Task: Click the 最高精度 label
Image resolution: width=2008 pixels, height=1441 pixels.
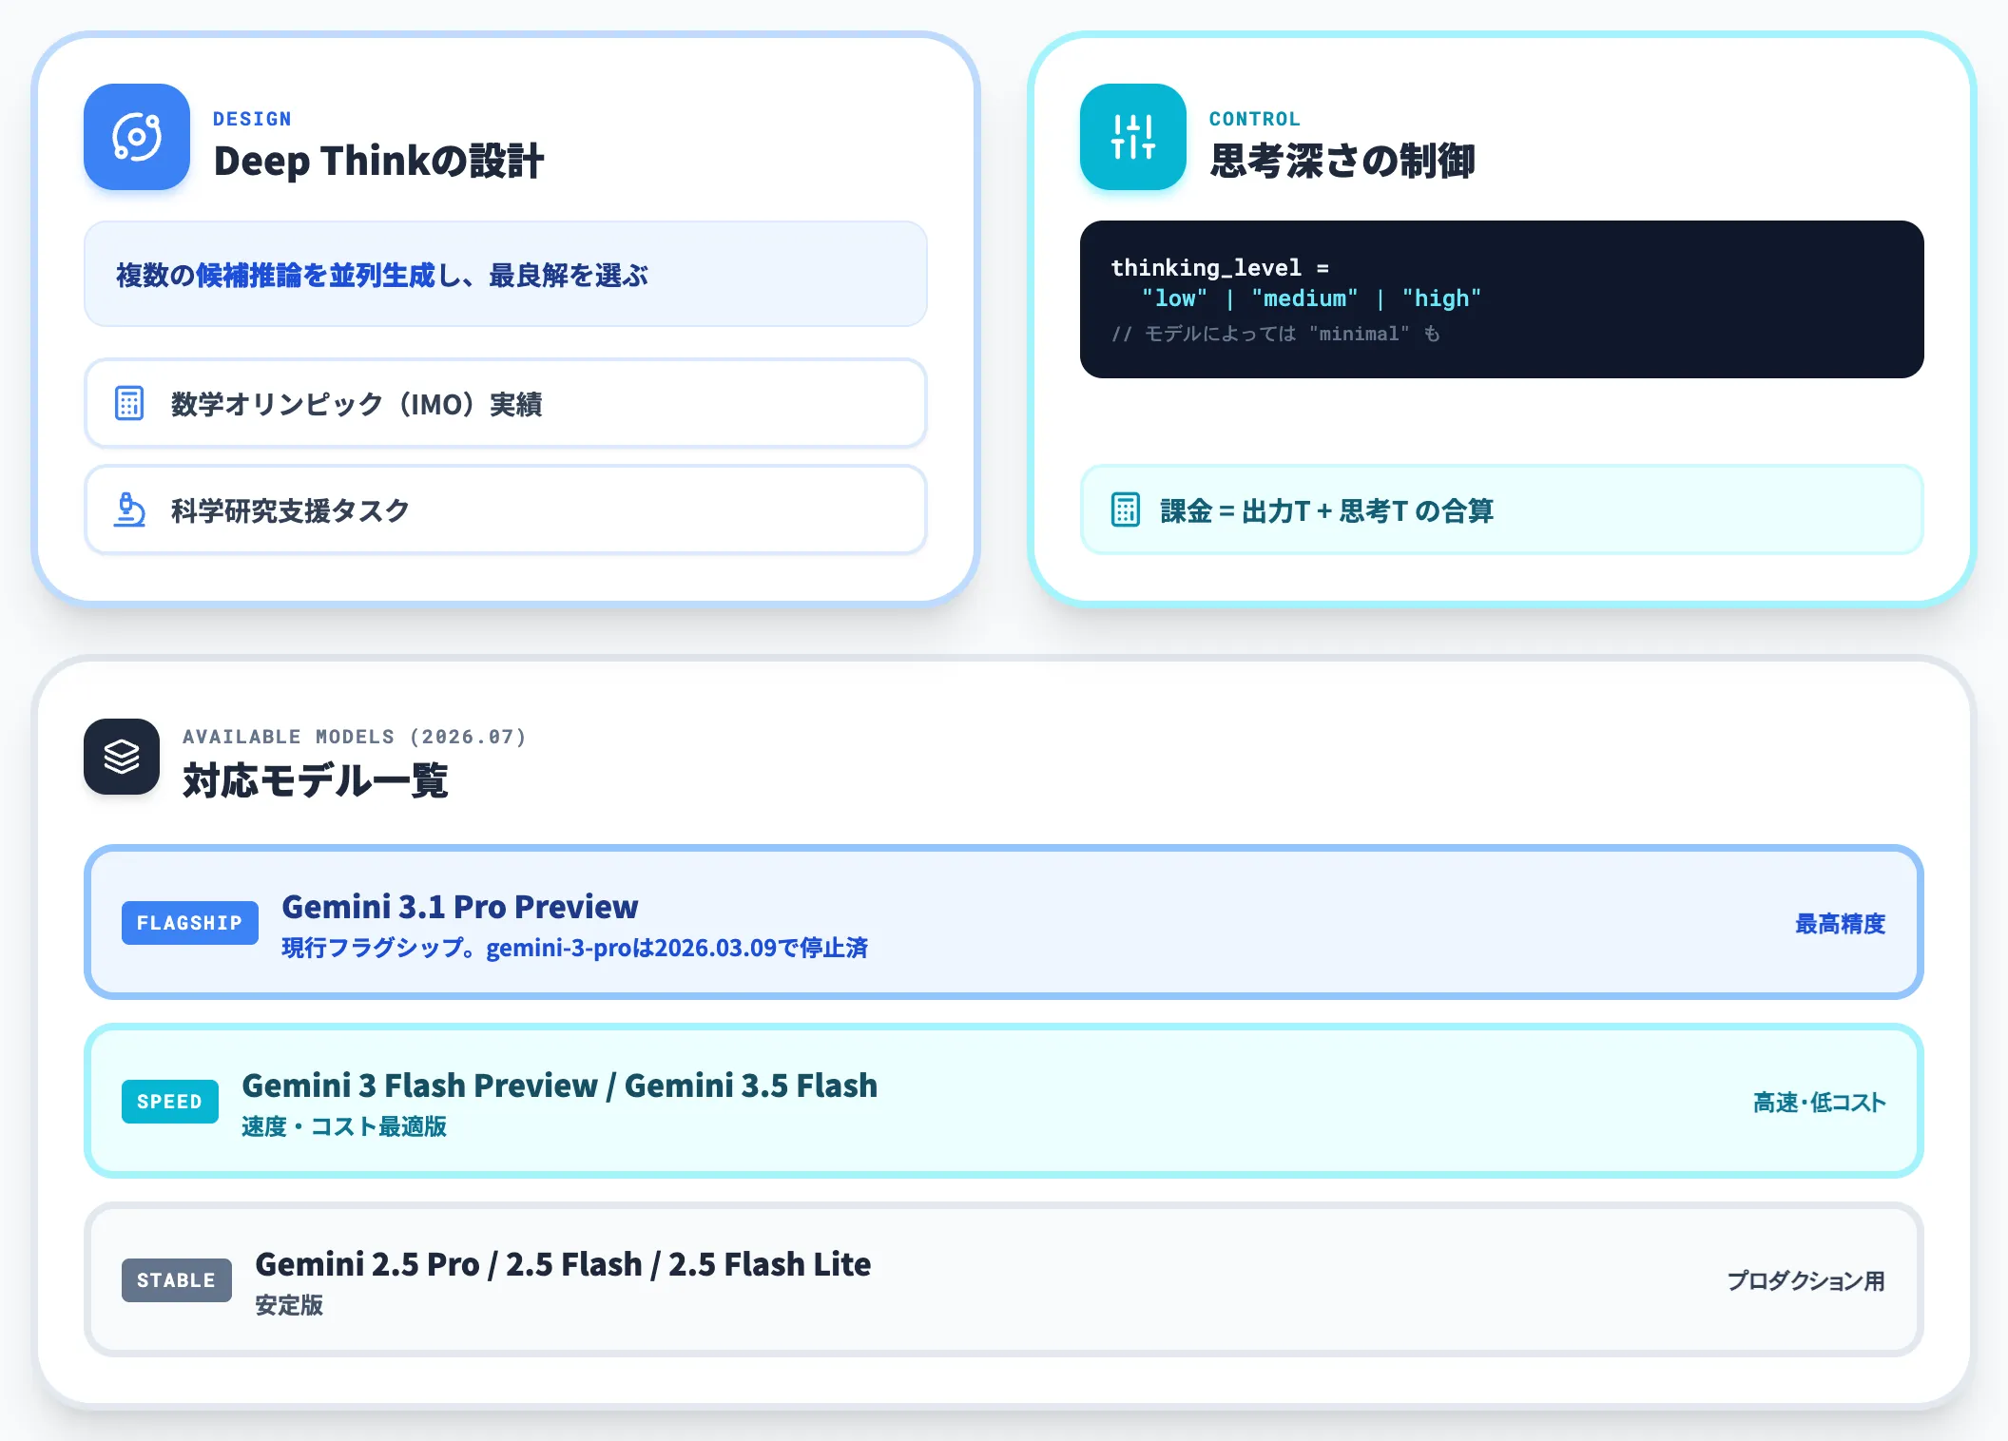Action: click(x=1840, y=924)
